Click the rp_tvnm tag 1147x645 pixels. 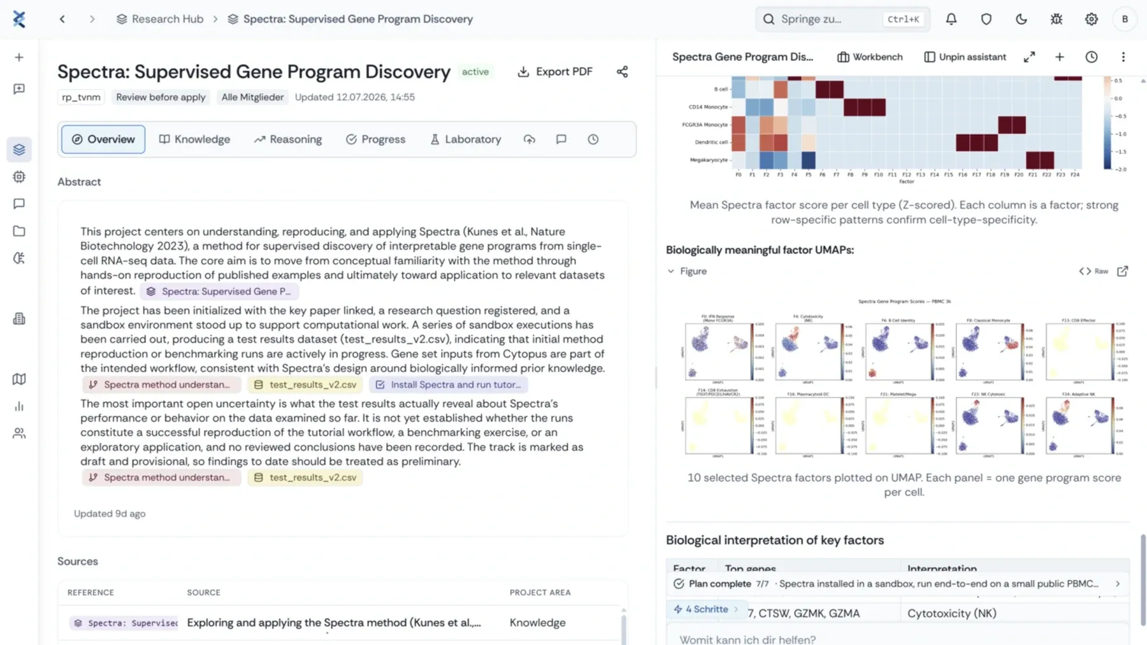81,97
